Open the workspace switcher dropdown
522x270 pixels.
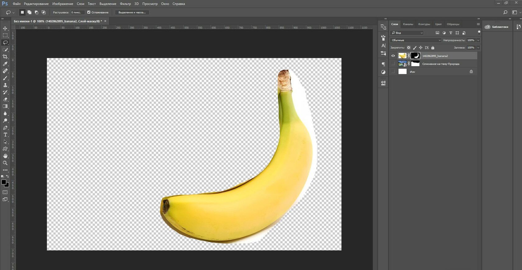tap(516, 12)
